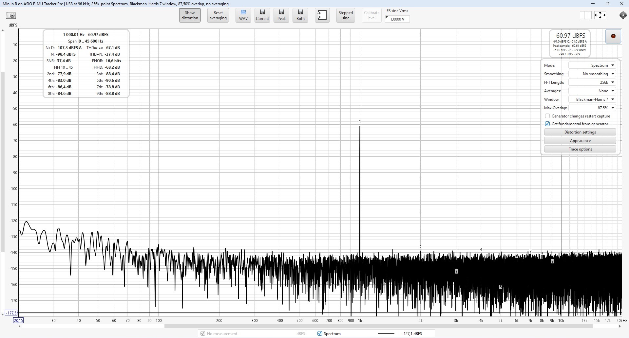Click the -60,97 dBFS level readout
629x338 pixels.
(570, 36)
